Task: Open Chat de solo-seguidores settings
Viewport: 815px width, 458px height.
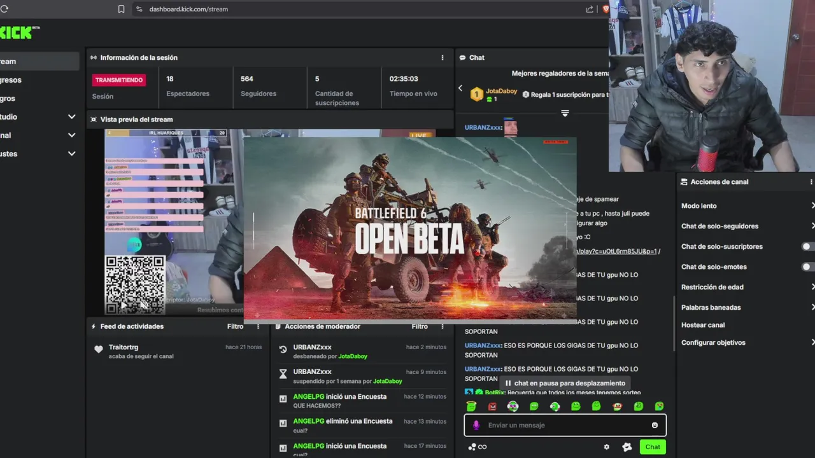Action: tap(748, 226)
